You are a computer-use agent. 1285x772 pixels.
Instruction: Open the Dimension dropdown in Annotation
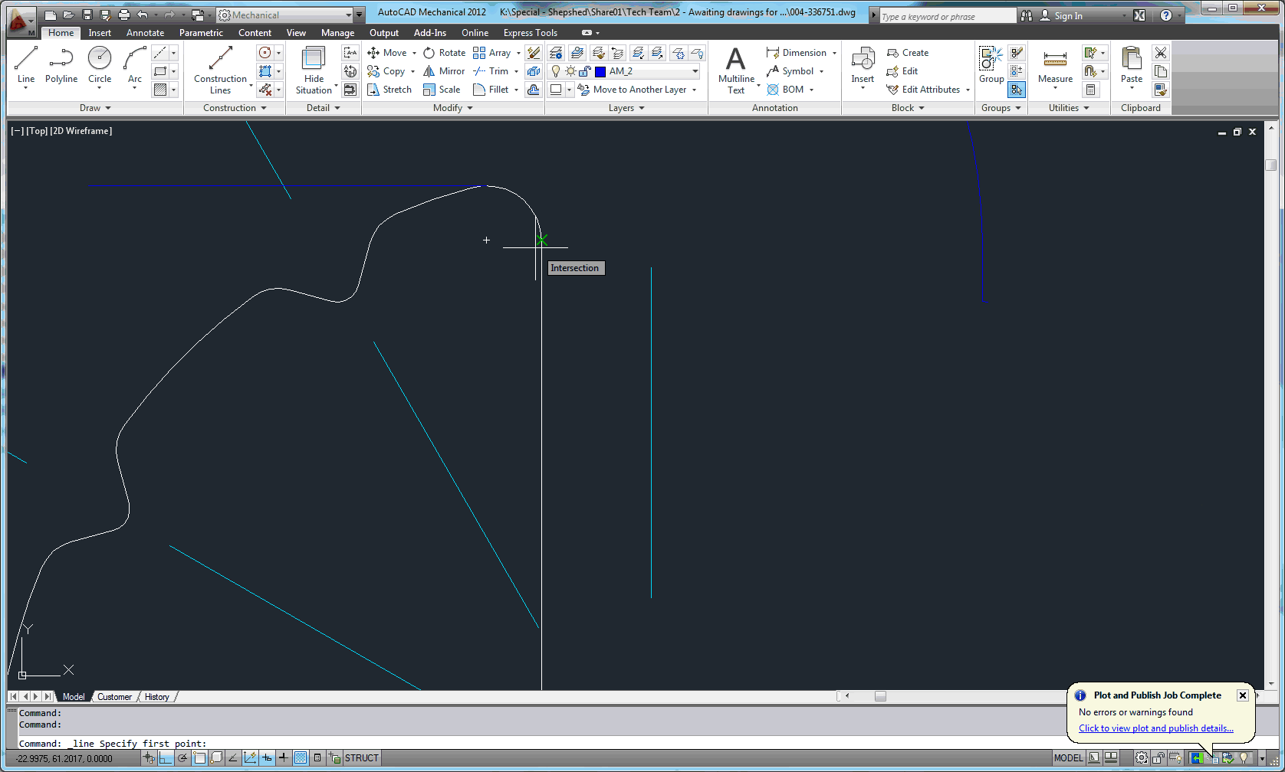click(x=834, y=52)
